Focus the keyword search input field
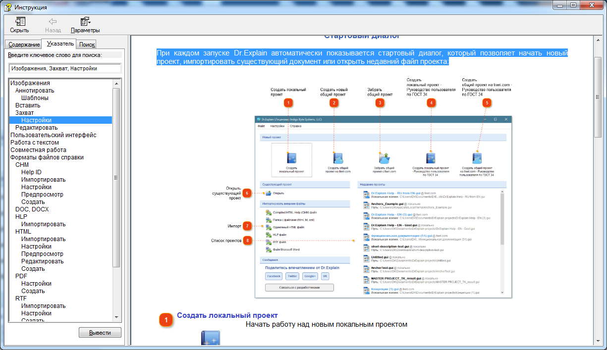This screenshot has height=350, width=607. point(65,68)
